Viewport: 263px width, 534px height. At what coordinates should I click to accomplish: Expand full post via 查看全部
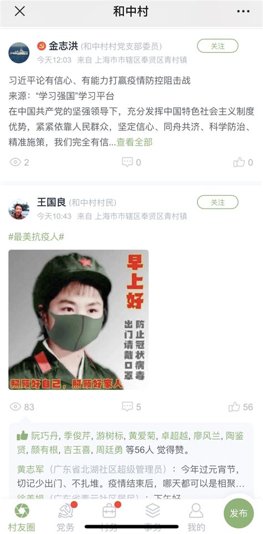[135, 142]
